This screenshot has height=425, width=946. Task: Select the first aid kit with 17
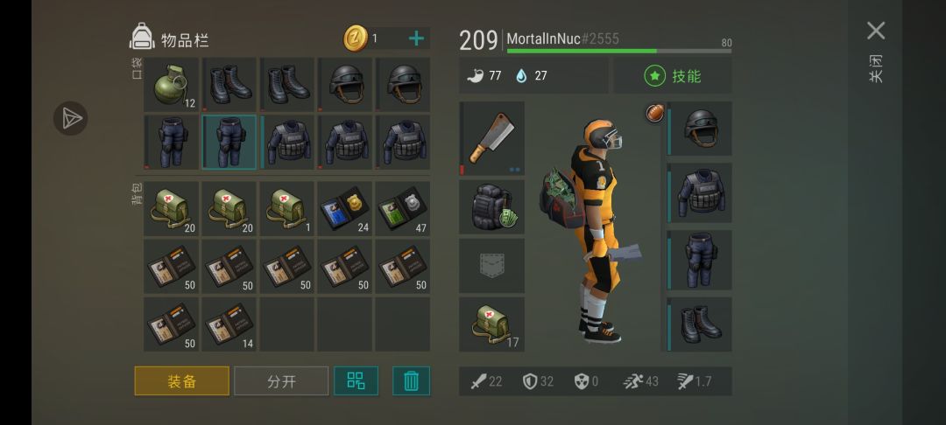491,324
